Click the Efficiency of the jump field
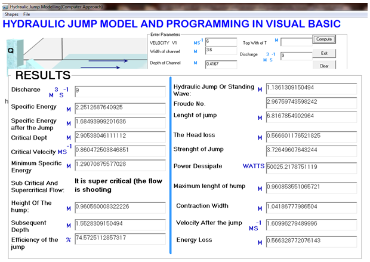Image resolution: width=370 pixels, height=262 pixels. (119, 239)
